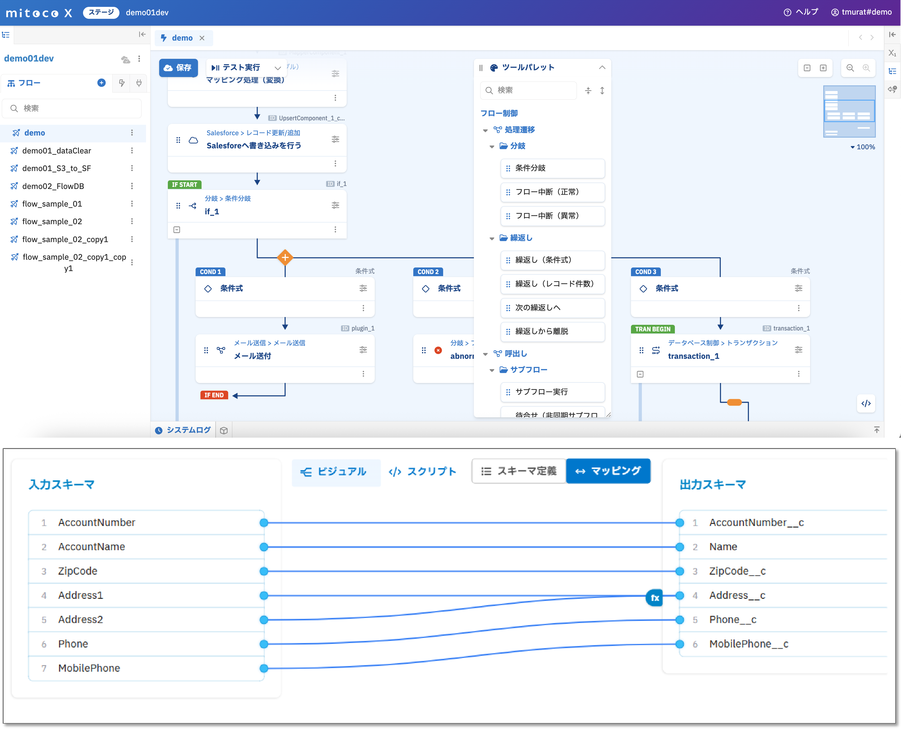Focus the flow search field

(x=72, y=108)
